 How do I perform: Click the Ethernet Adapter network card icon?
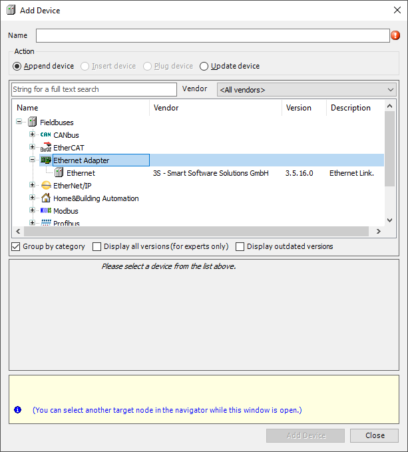(x=45, y=160)
